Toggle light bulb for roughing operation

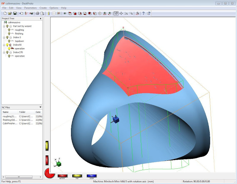pos(9,30)
